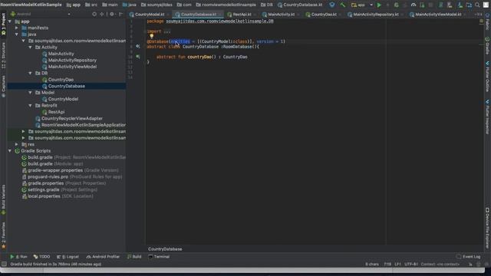
Task: Collapse the Activity package arrow
Action: pyautogui.click(x=31, y=48)
